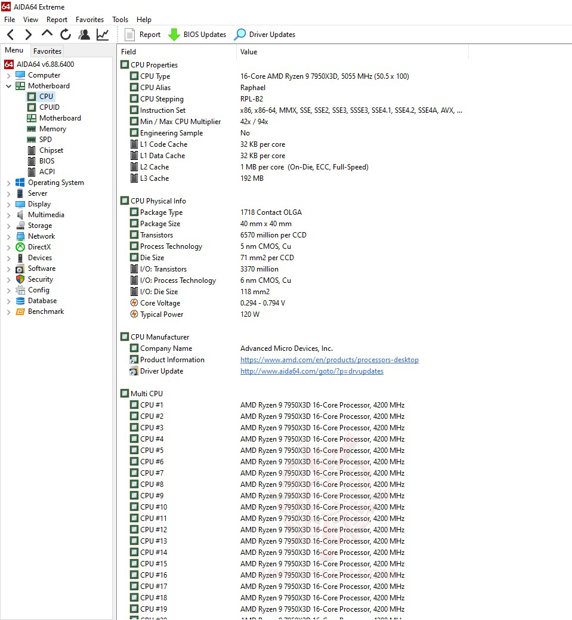Screen dimensions: 572x620
Task: Expand the Computer tree node
Action: click(9, 75)
